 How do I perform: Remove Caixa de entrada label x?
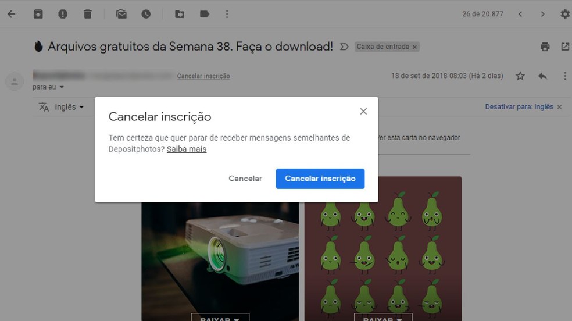tap(415, 47)
